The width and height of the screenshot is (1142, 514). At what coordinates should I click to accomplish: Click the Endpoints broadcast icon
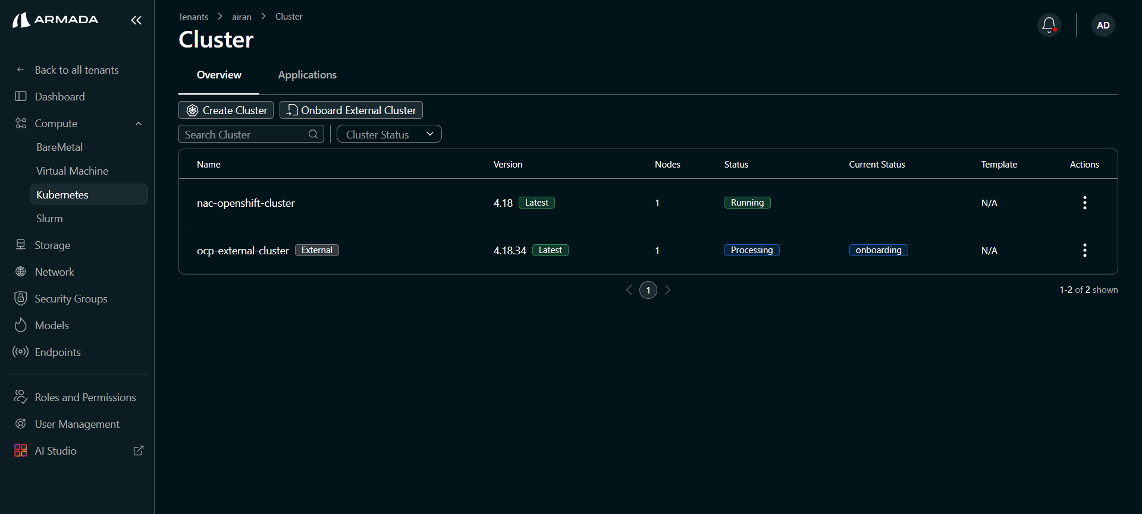(21, 352)
